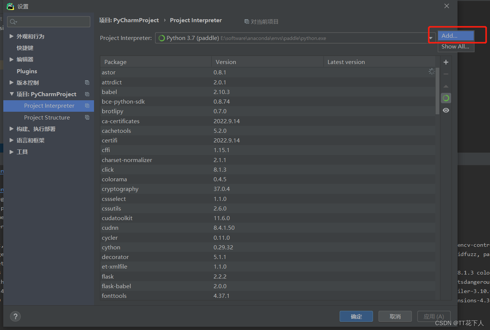Select the babel package row
This screenshot has width=490, height=330.
pyautogui.click(x=268, y=92)
